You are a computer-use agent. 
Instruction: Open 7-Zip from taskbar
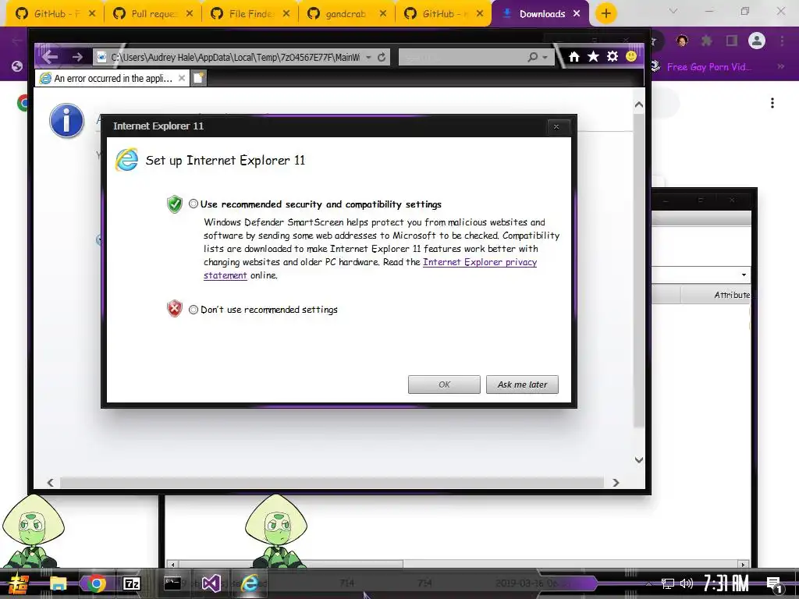131,583
